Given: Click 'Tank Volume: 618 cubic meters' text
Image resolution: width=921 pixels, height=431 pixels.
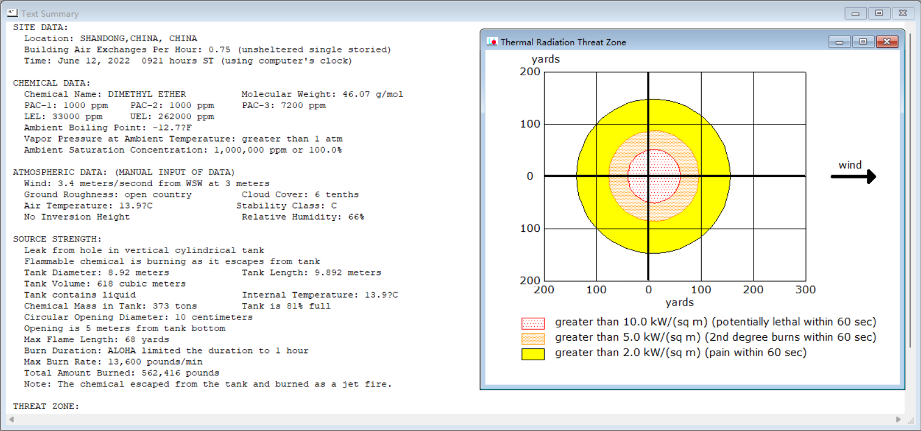Looking at the screenshot, I should coord(105,284).
